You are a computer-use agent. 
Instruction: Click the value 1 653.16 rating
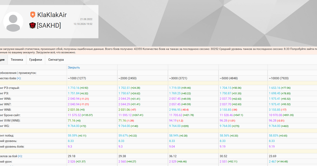pos(275,88)
